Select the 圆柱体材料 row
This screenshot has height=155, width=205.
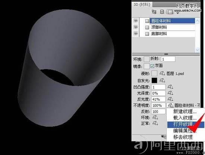[x=172, y=21]
